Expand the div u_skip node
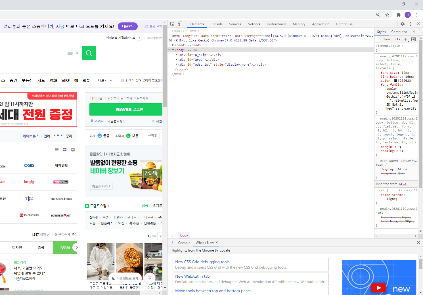Viewport: 423px width, 295px height. [176, 55]
